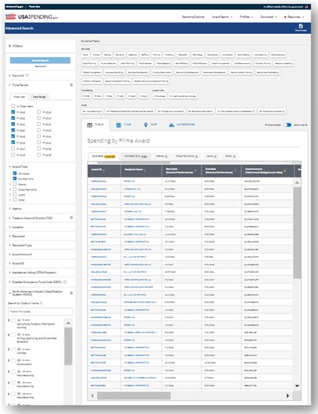The image size is (318, 414).
Task: Click the USAspending.gov logo
Action: click(x=32, y=17)
